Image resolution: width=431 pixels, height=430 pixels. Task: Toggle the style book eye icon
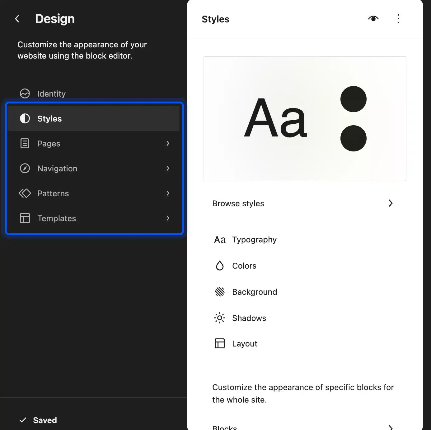point(373,19)
